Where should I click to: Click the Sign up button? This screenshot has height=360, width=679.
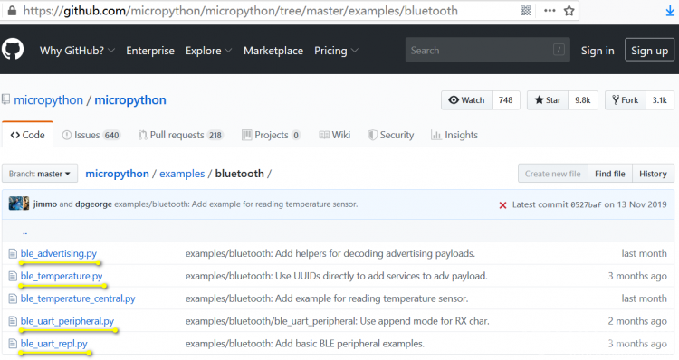[x=649, y=50]
